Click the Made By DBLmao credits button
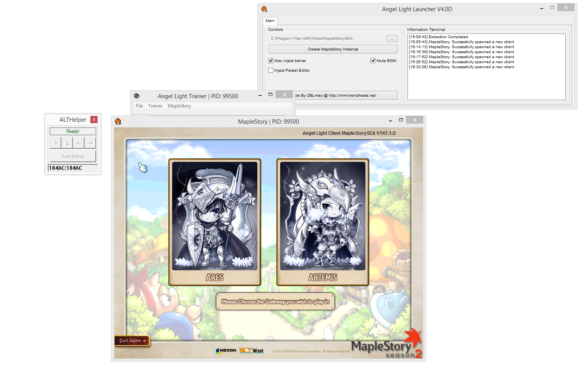The image size is (580, 367). point(346,96)
